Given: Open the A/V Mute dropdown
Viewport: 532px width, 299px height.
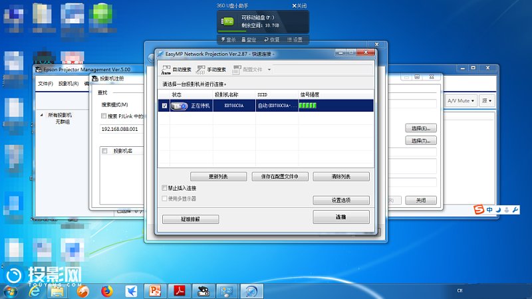Looking at the screenshot, I should click(460, 101).
